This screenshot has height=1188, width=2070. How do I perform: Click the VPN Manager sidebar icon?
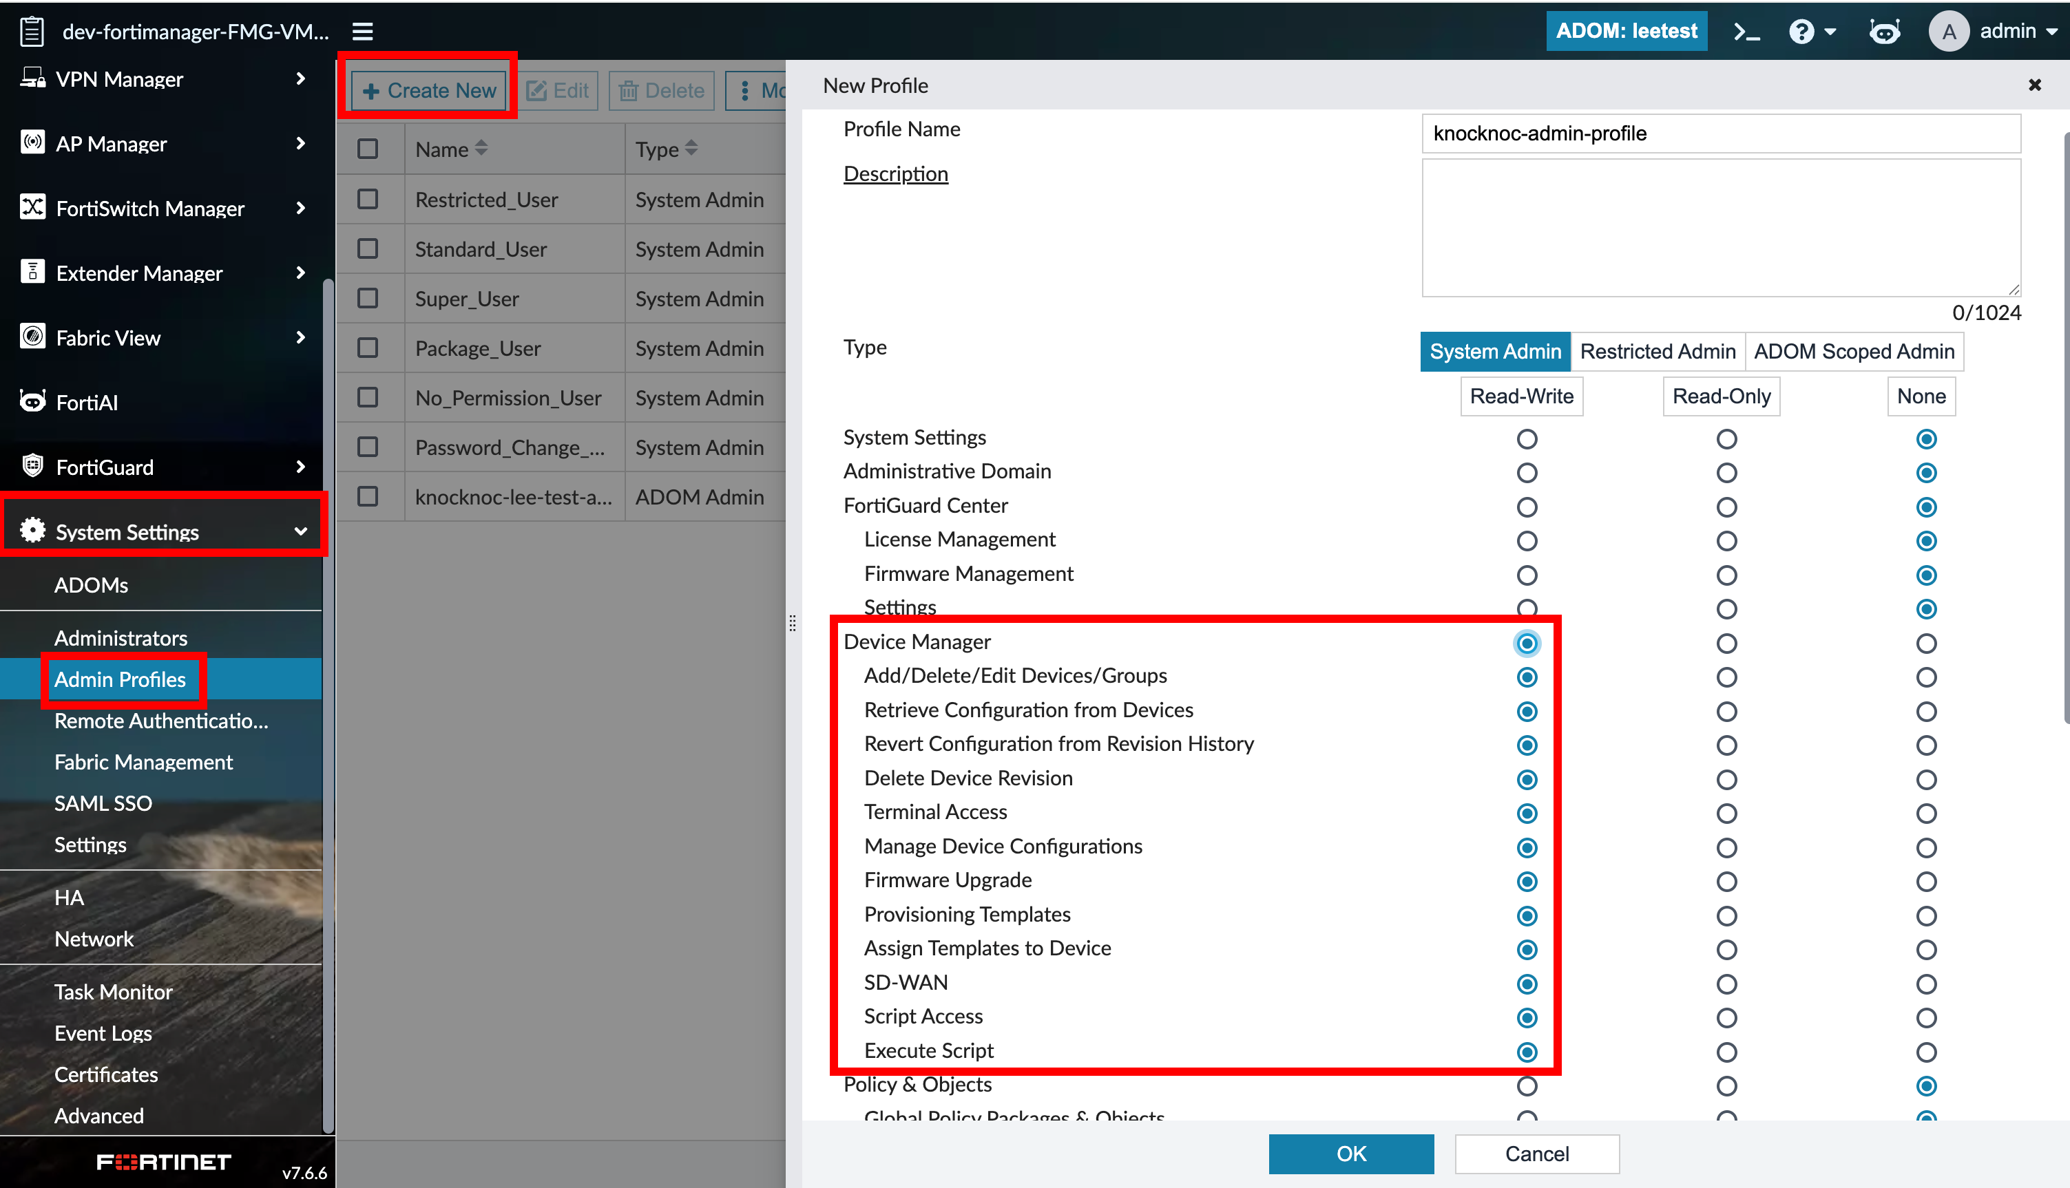click(32, 78)
